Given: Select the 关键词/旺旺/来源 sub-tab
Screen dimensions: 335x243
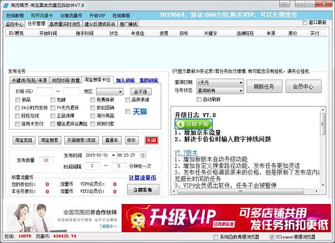Looking at the screenshot, I should tap(30, 80).
